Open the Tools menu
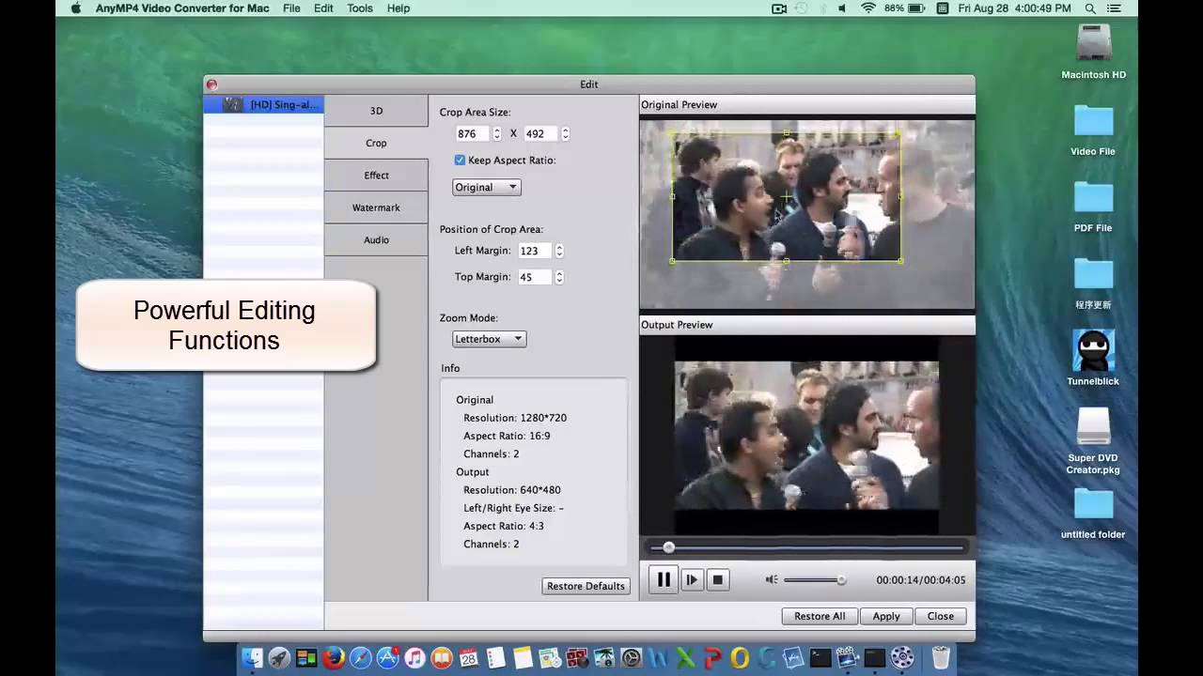Viewport: 1203px width, 676px height. coord(360,8)
